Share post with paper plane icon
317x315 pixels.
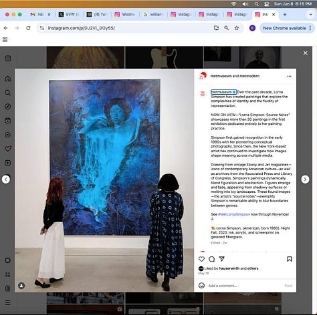(x=221, y=259)
